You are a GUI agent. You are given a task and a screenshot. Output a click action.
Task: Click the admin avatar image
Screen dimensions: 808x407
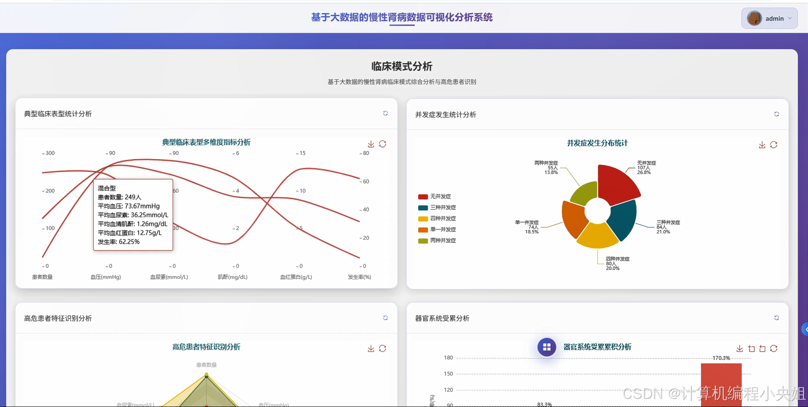coord(754,18)
